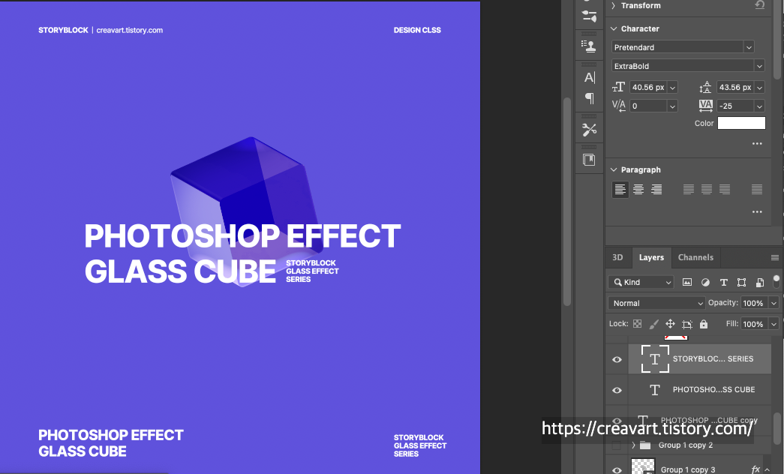Lock transparent pixels of the layer
784x474 pixels.
coord(637,324)
